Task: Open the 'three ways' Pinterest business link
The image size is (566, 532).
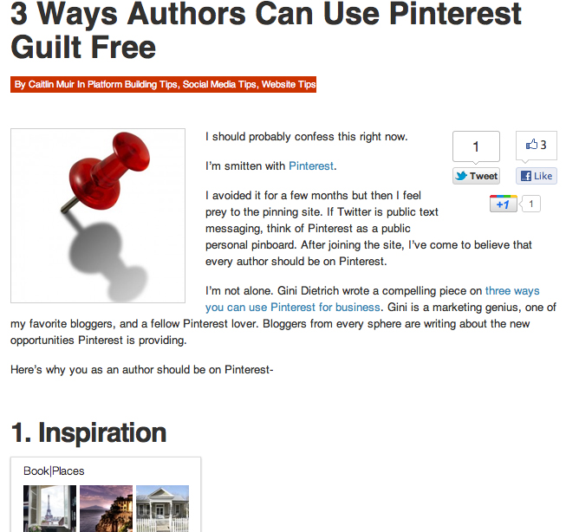Action: (x=512, y=291)
